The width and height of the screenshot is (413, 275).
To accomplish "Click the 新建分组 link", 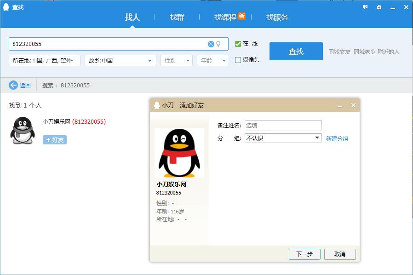I will pyautogui.click(x=337, y=138).
